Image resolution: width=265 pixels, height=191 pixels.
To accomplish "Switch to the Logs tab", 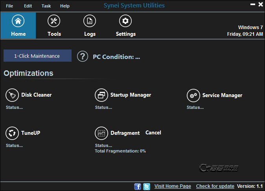I will click(x=90, y=26).
